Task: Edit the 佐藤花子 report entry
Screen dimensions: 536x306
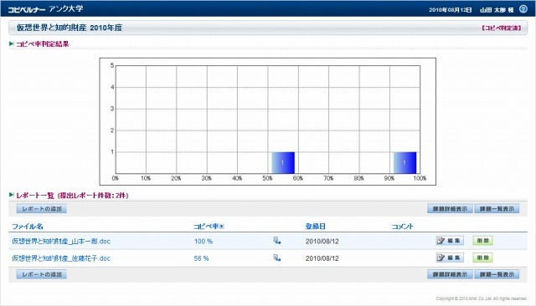Action: 450,258
